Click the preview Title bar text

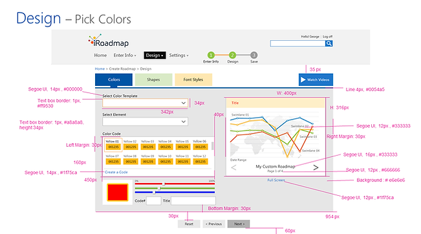[x=235, y=103]
